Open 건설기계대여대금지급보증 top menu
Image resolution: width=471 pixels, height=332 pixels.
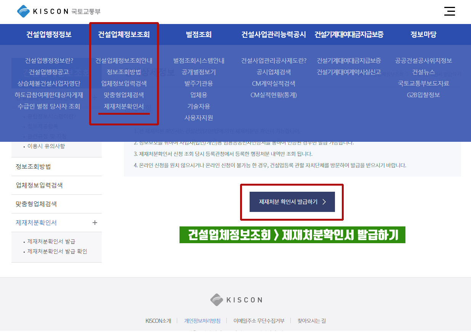349,35
